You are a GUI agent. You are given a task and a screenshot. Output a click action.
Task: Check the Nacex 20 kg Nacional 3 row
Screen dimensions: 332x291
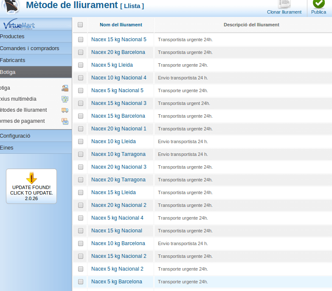pos(81,167)
